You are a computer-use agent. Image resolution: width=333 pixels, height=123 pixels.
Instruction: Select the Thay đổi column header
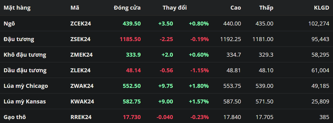(x=175, y=8)
